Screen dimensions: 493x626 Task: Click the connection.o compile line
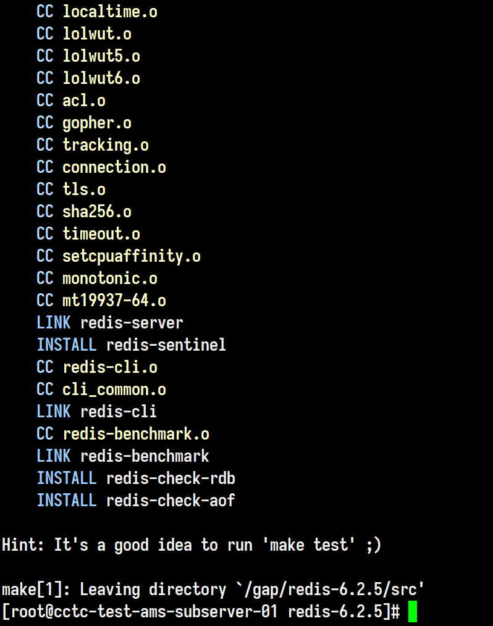tap(101, 167)
